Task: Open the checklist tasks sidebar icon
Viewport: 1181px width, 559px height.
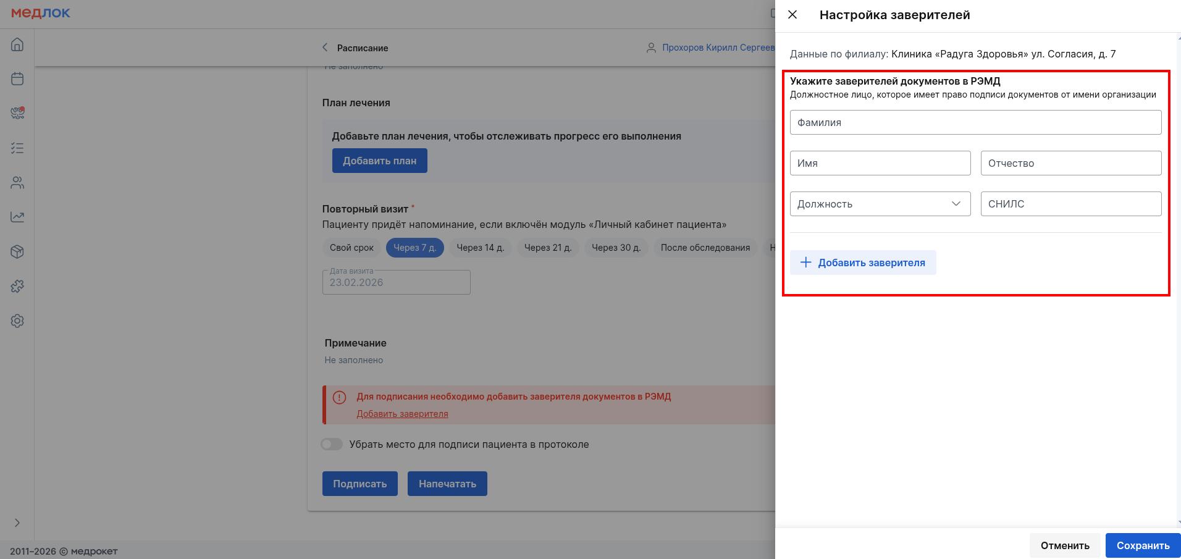Action: pos(17,148)
